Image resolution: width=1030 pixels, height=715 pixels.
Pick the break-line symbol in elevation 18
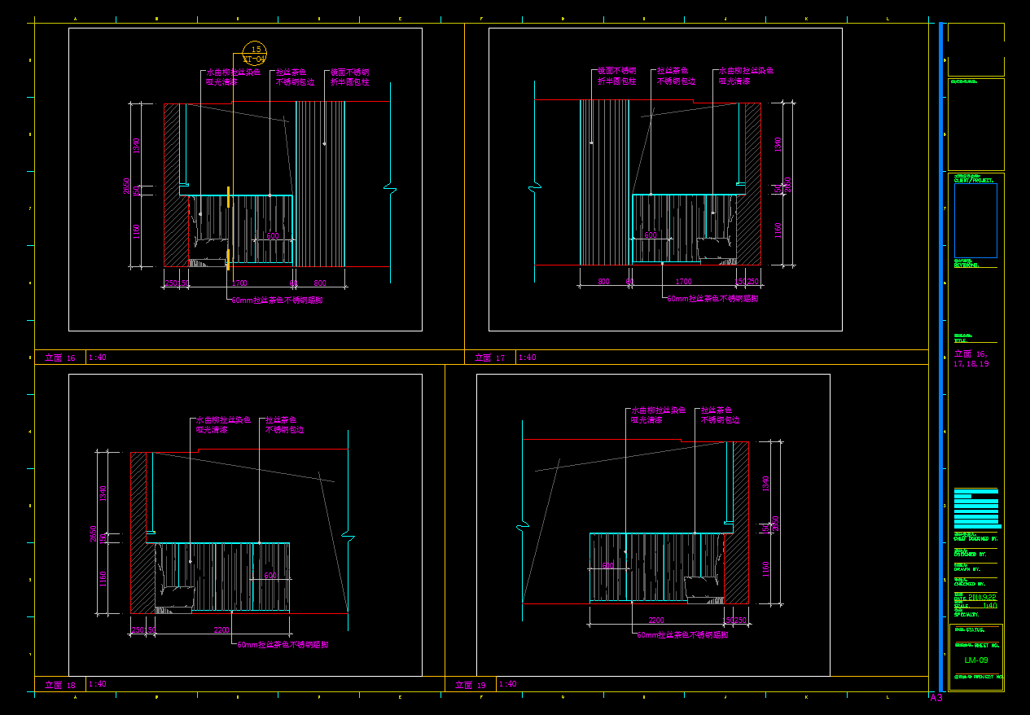[x=348, y=537]
